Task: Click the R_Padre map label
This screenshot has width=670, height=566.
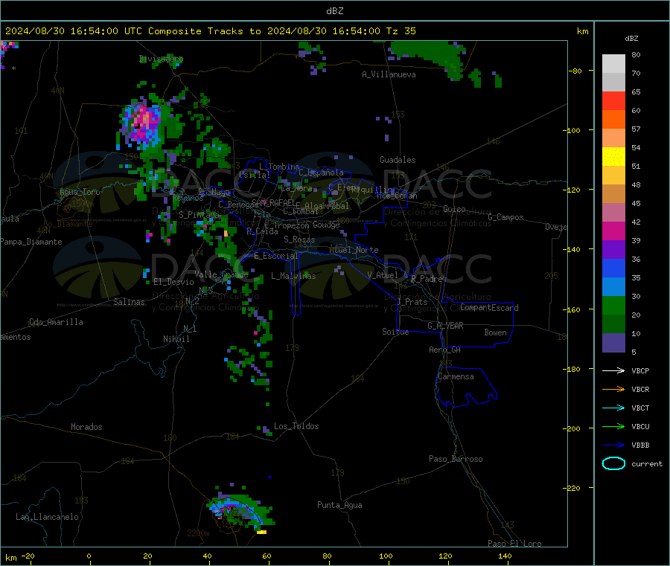Action: click(426, 279)
